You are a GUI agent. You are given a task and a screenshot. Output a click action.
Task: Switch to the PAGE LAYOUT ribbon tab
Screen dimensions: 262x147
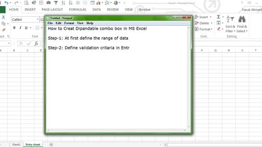coord(52,10)
